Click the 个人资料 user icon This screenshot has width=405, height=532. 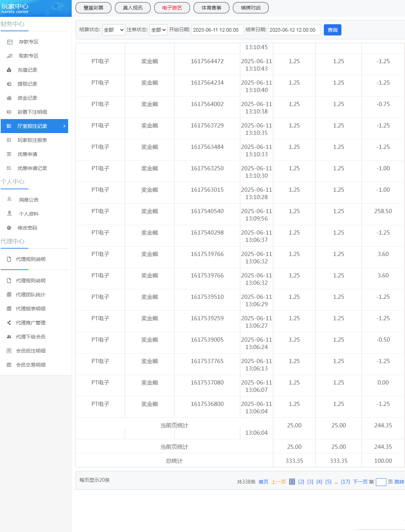coord(9,214)
